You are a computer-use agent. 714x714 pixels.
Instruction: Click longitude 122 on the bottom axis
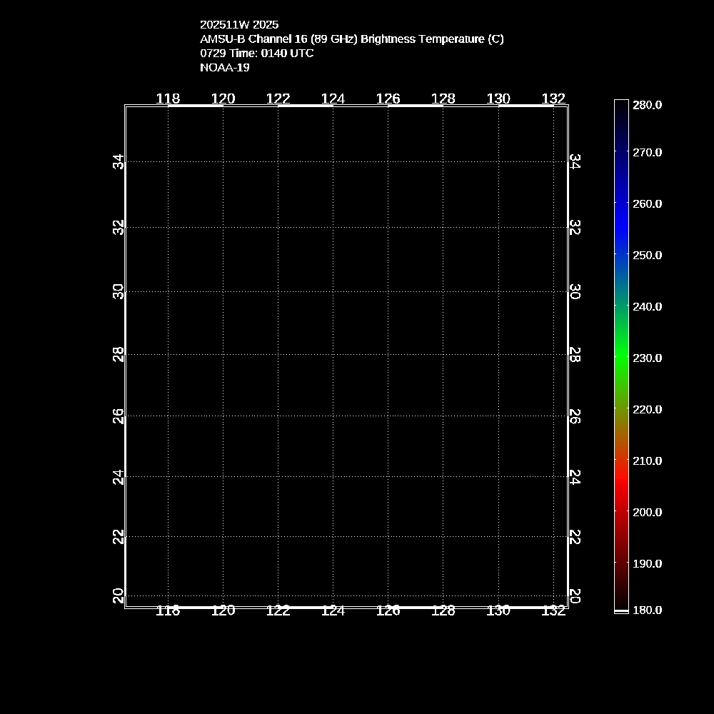click(x=278, y=610)
